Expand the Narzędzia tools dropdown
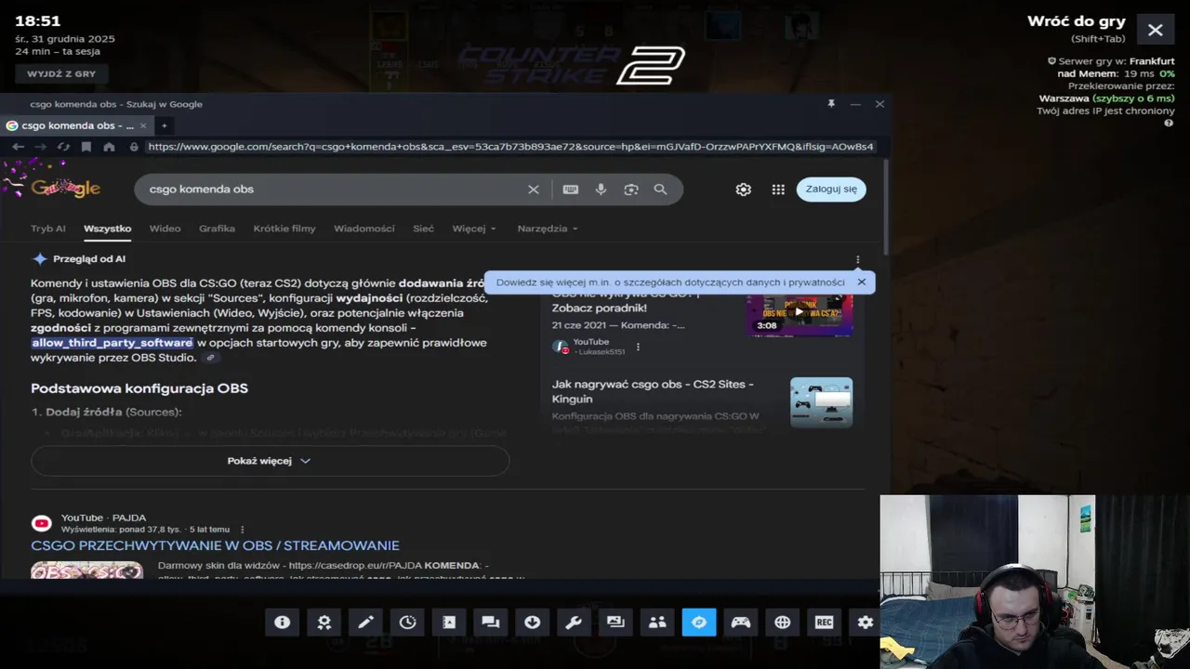 coord(548,229)
